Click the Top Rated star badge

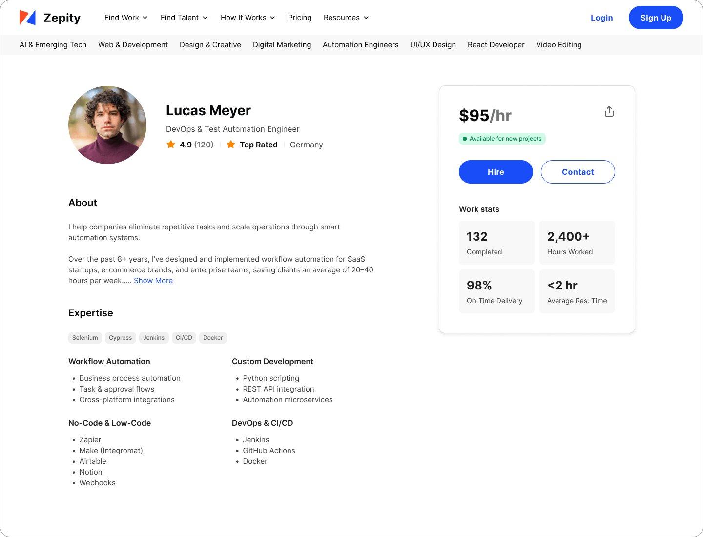point(231,145)
